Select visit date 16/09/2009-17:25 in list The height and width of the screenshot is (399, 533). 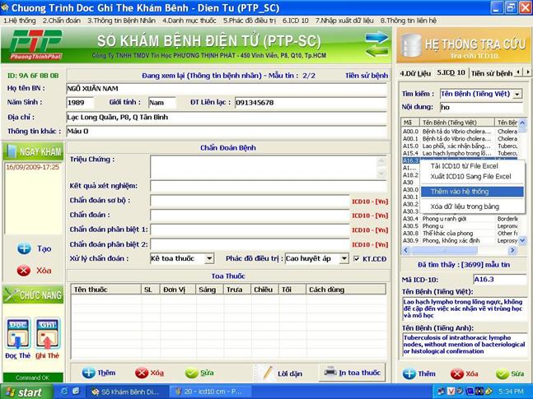[x=33, y=167]
